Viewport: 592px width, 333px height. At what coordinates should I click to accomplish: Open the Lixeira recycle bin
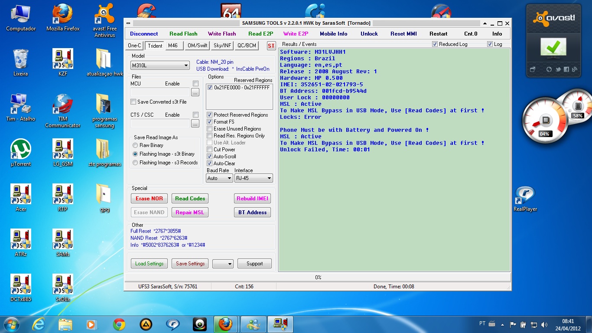click(x=21, y=63)
